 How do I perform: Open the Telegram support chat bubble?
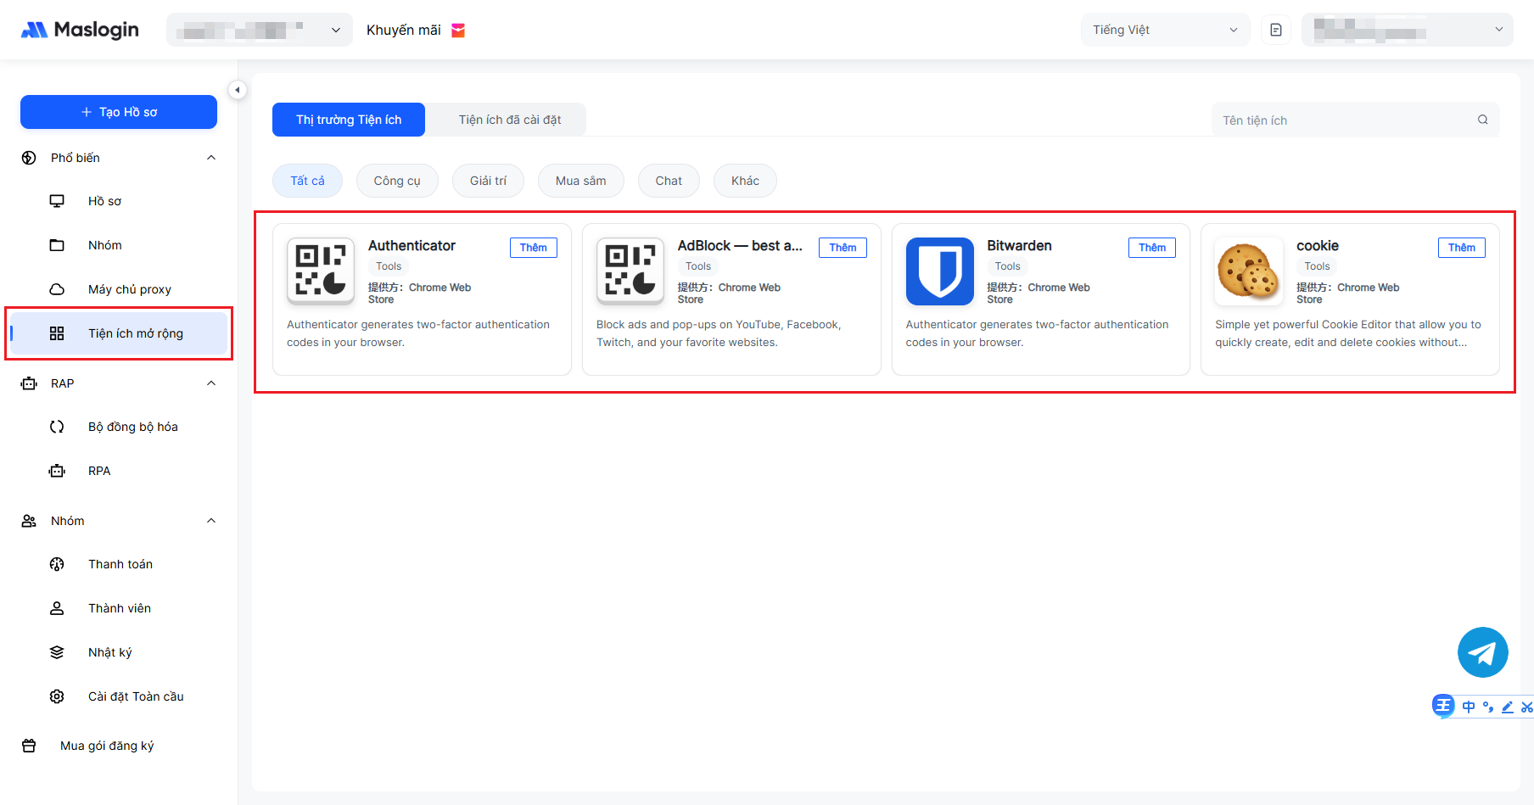click(x=1482, y=652)
